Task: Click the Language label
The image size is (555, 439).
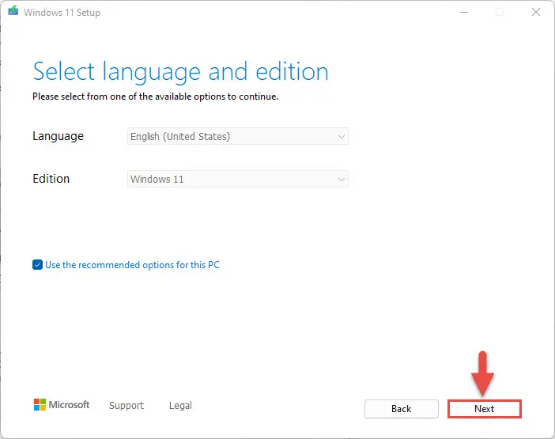Action: (58, 136)
